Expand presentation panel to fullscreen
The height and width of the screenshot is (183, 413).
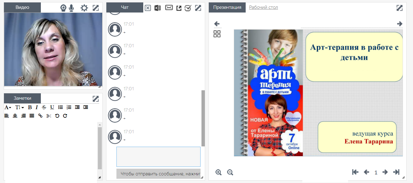400,8
